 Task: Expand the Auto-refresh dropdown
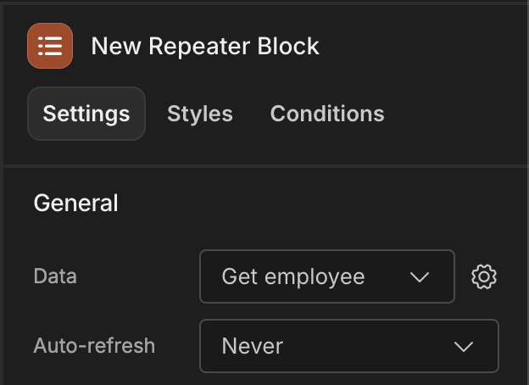[x=349, y=346]
